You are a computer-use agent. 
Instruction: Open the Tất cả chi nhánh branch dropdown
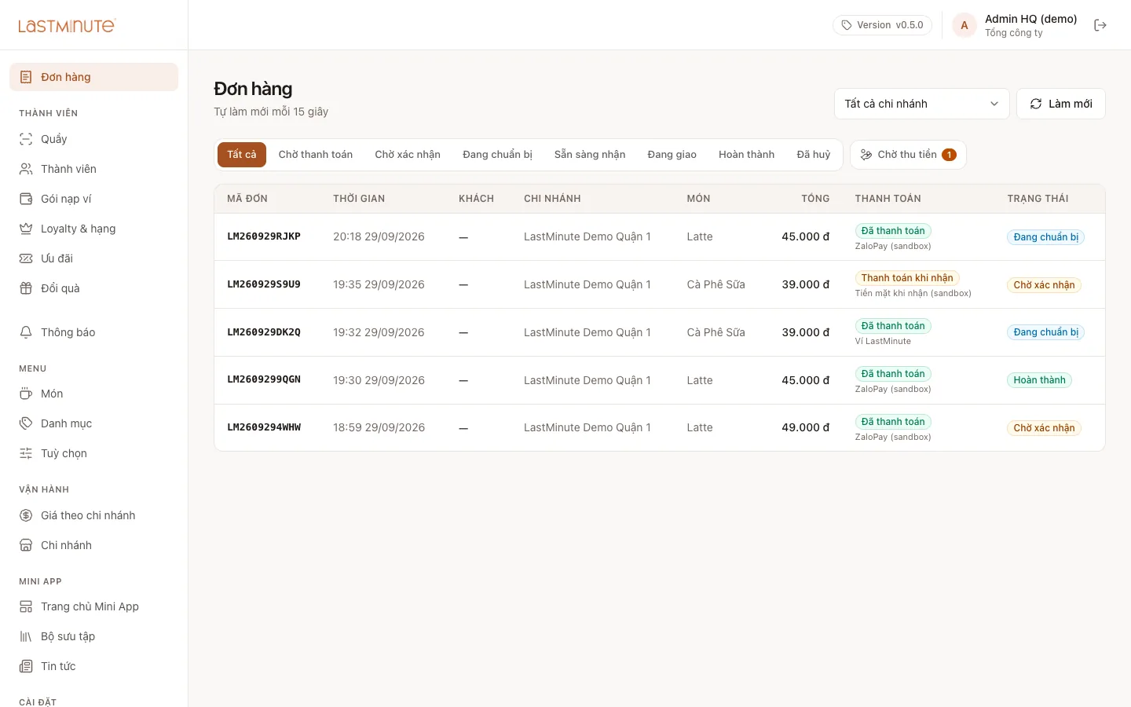(x=921, y=104)
